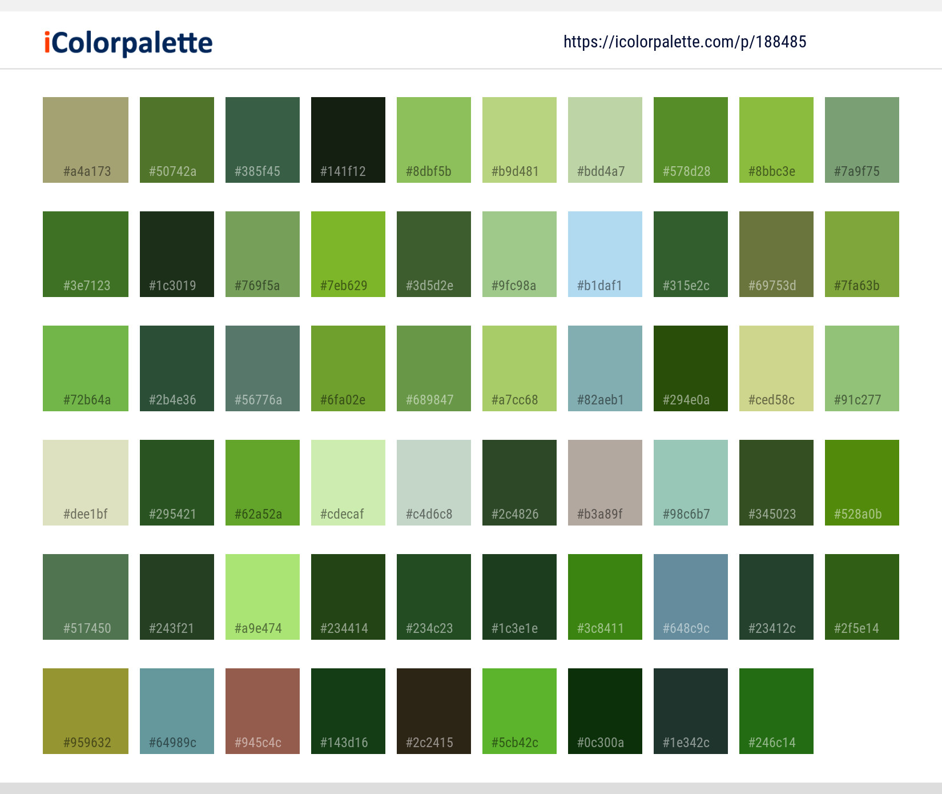Choose the dark brown #2c2415 swatch
Viewport: 942px width, 794px height.
click(434, 711)
